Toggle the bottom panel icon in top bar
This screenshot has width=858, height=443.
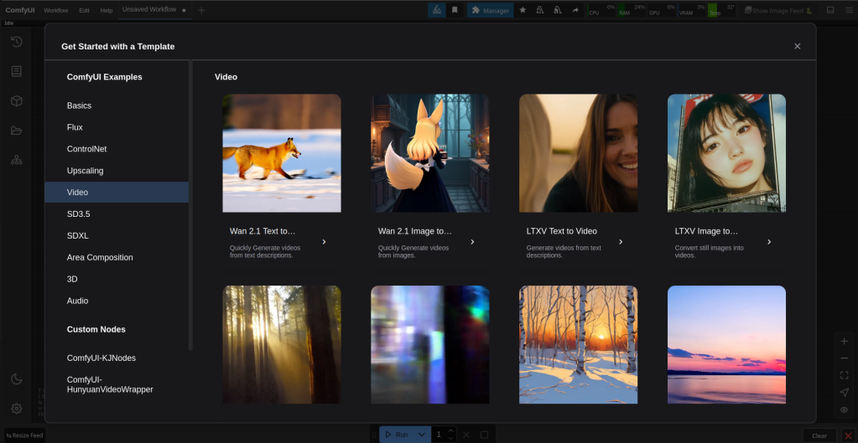(x=830, y=10)
